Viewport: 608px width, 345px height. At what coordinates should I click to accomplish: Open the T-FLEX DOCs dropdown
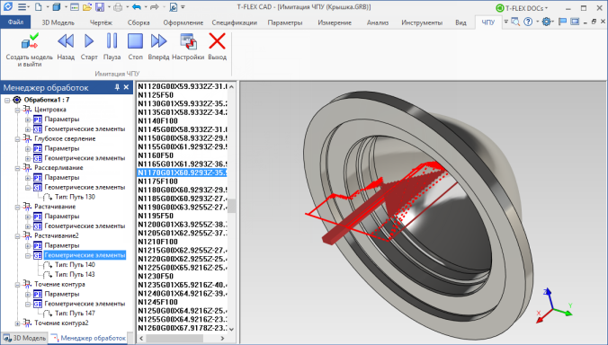click(522, 8)
